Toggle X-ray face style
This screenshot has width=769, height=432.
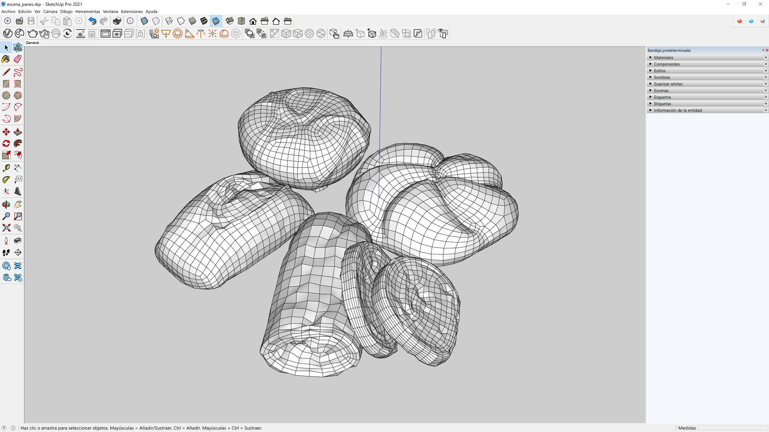pyautogui.click(x=145, y=21)
